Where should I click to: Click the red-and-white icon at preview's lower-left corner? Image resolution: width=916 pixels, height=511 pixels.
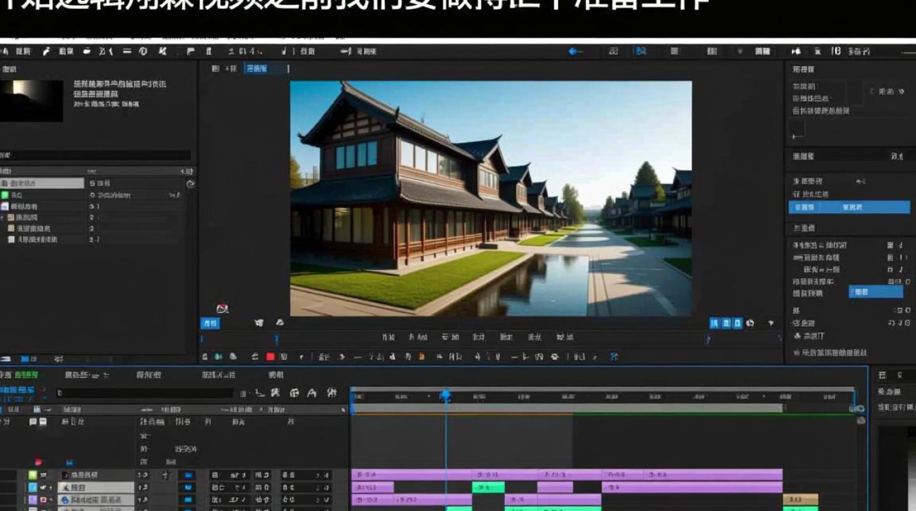click(222, 308)
